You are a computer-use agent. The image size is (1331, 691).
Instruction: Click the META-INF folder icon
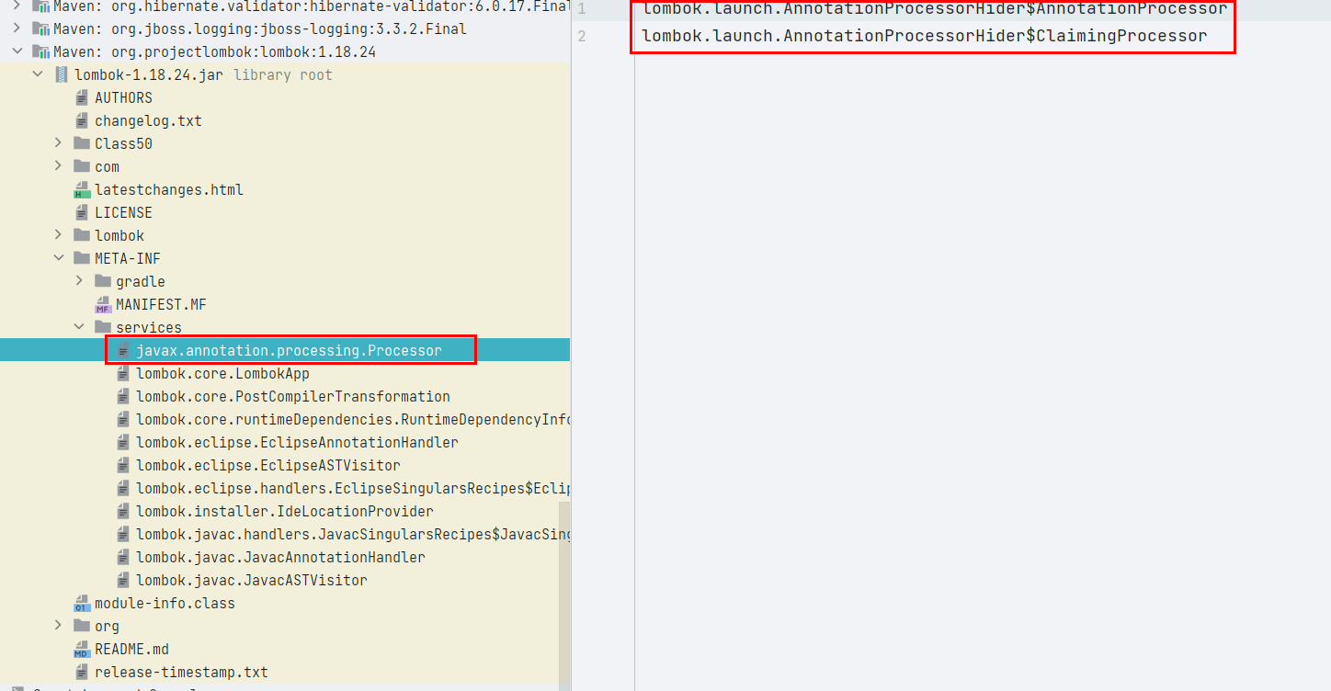pos(81,258)
